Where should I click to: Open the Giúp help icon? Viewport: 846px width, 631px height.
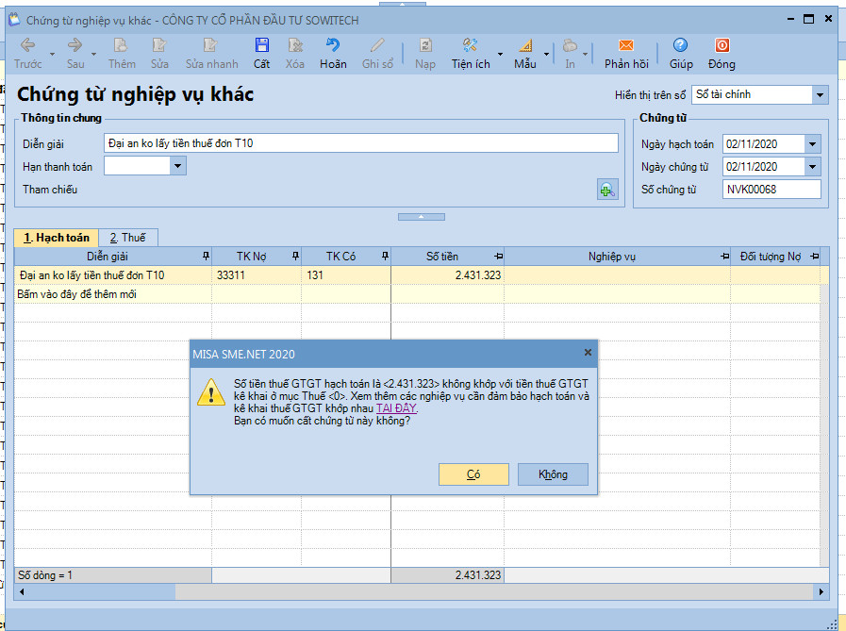pyautogui.click(x=680, y=45)
